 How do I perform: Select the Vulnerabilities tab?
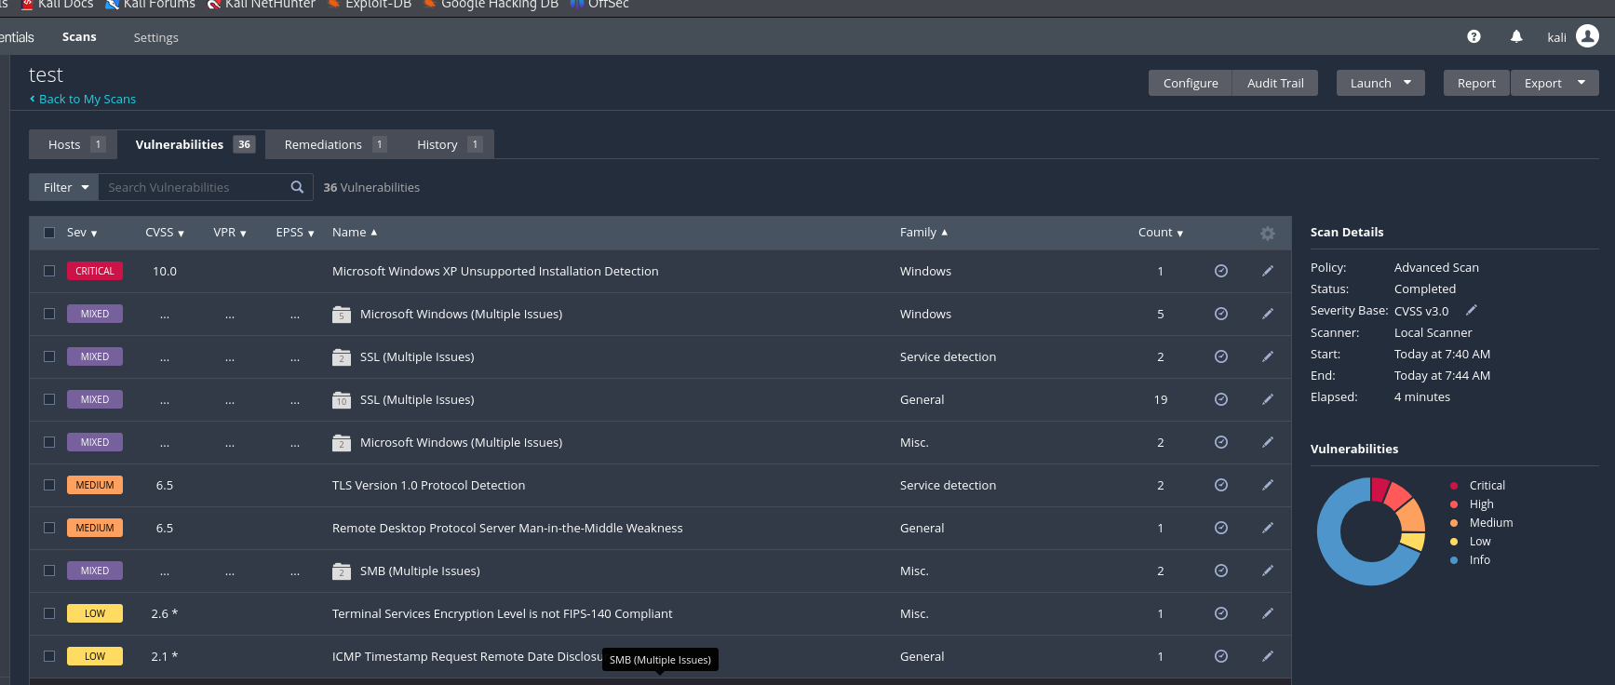192,144
